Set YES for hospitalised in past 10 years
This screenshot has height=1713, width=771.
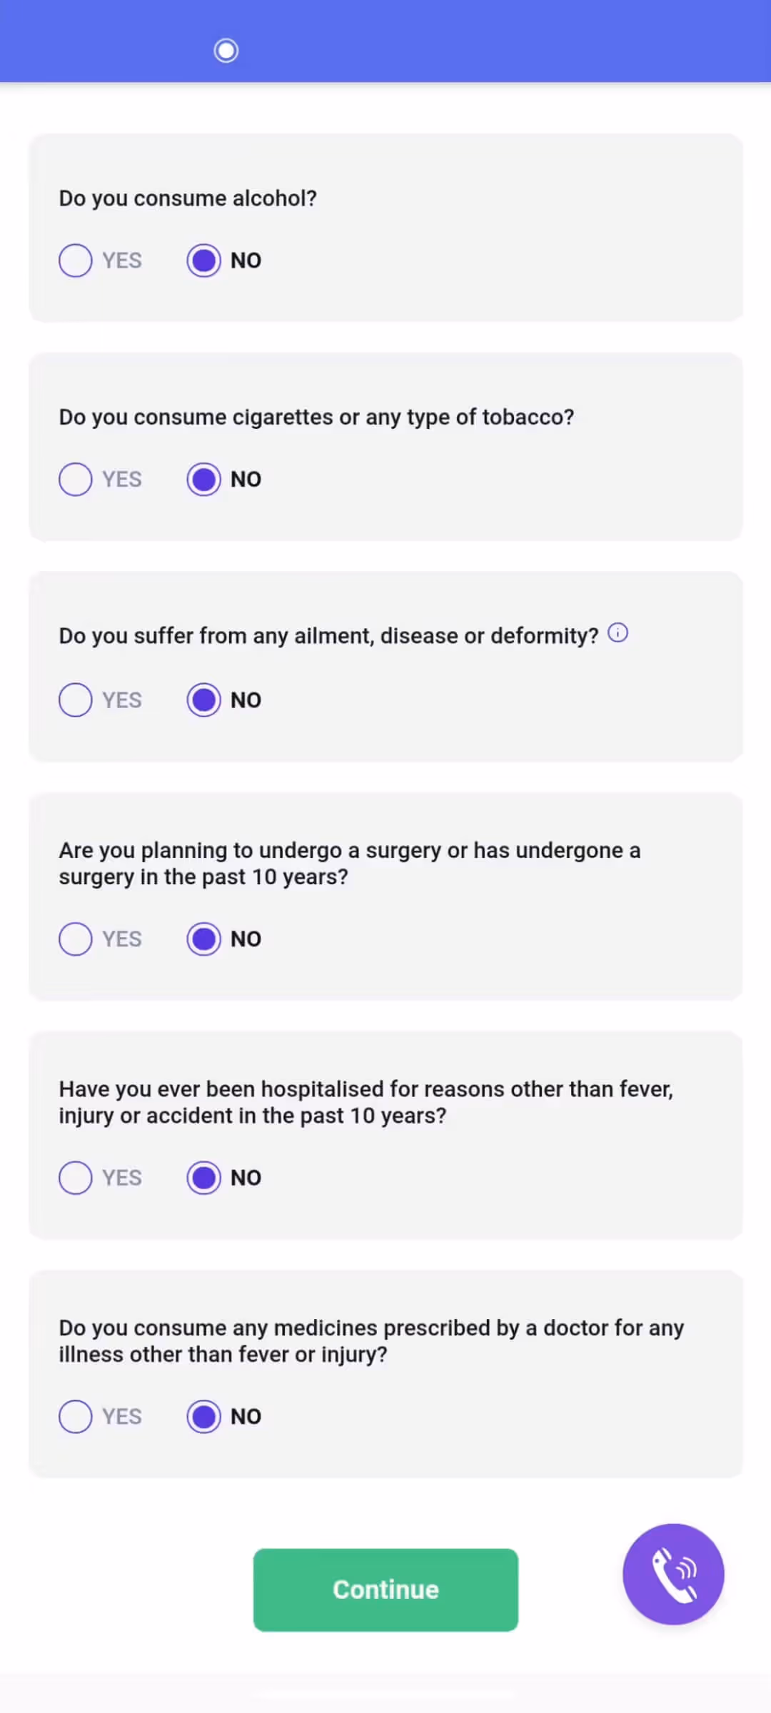pyautogui.click(x=76, y=1178)
